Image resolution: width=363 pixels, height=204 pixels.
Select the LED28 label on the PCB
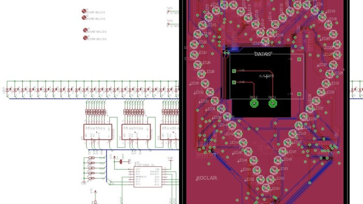coord(210,71)
